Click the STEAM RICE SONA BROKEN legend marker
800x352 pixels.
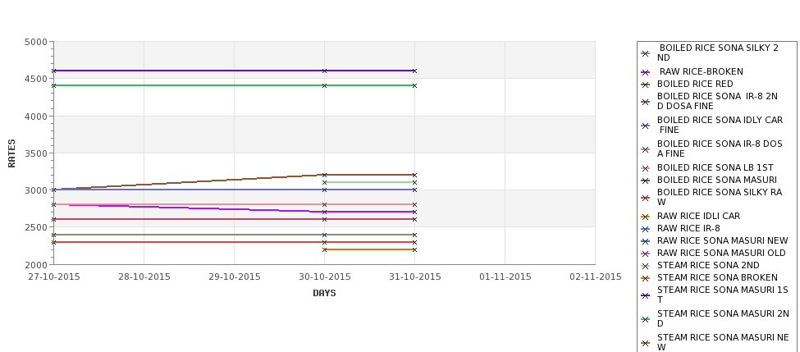646,278
